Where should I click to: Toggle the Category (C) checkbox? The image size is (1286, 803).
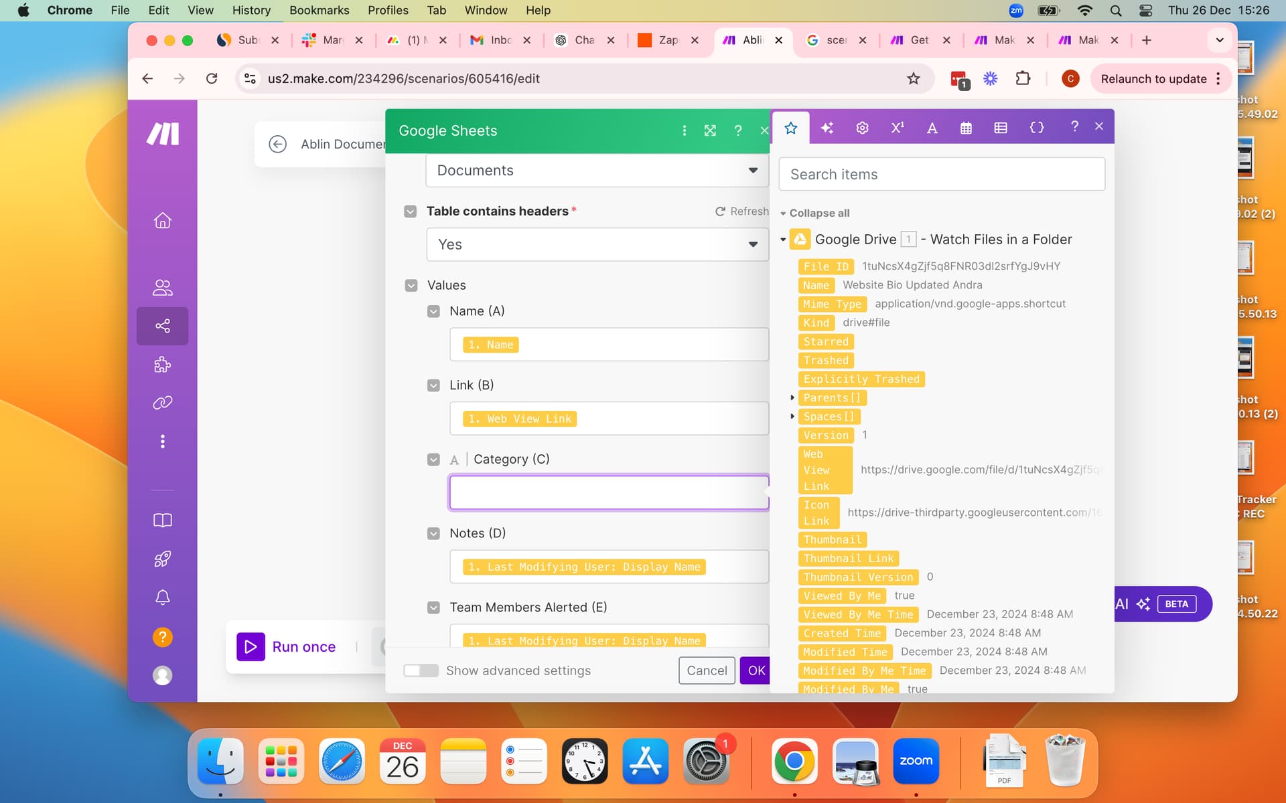(x=433, y=459)
